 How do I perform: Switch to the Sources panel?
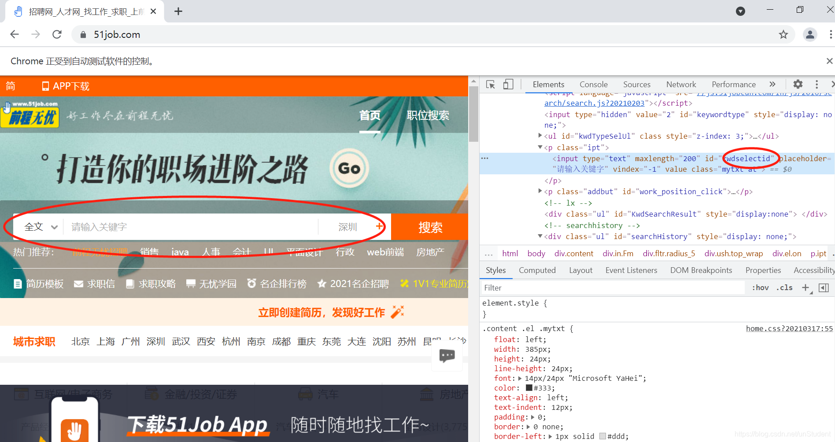point(636,85)
